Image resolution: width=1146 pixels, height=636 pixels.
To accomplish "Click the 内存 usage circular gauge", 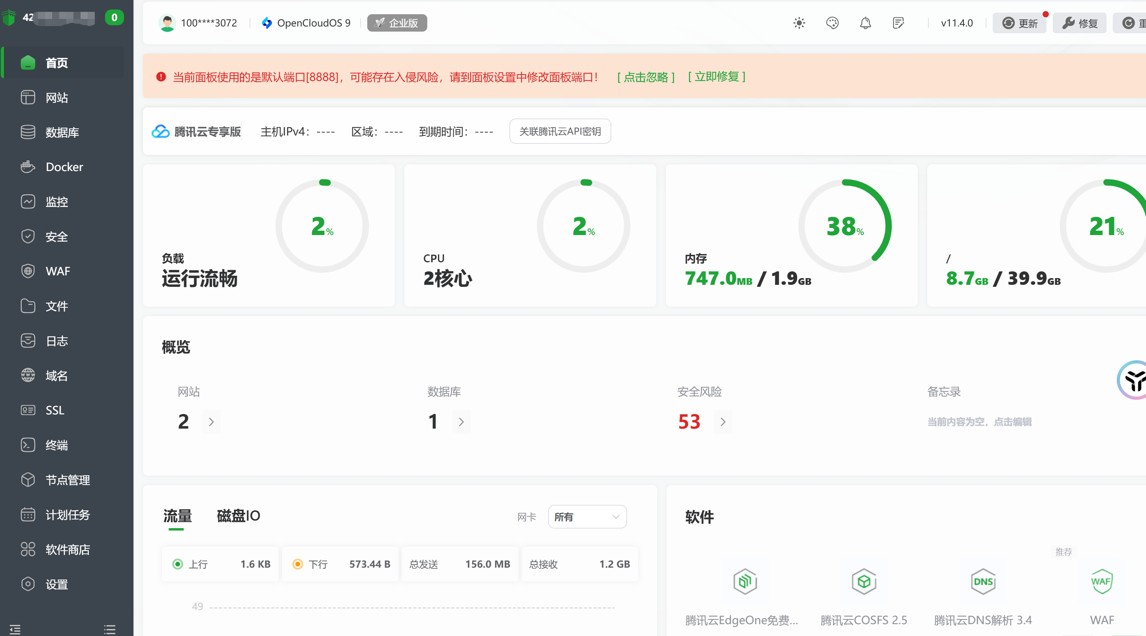I will point(844,226).
